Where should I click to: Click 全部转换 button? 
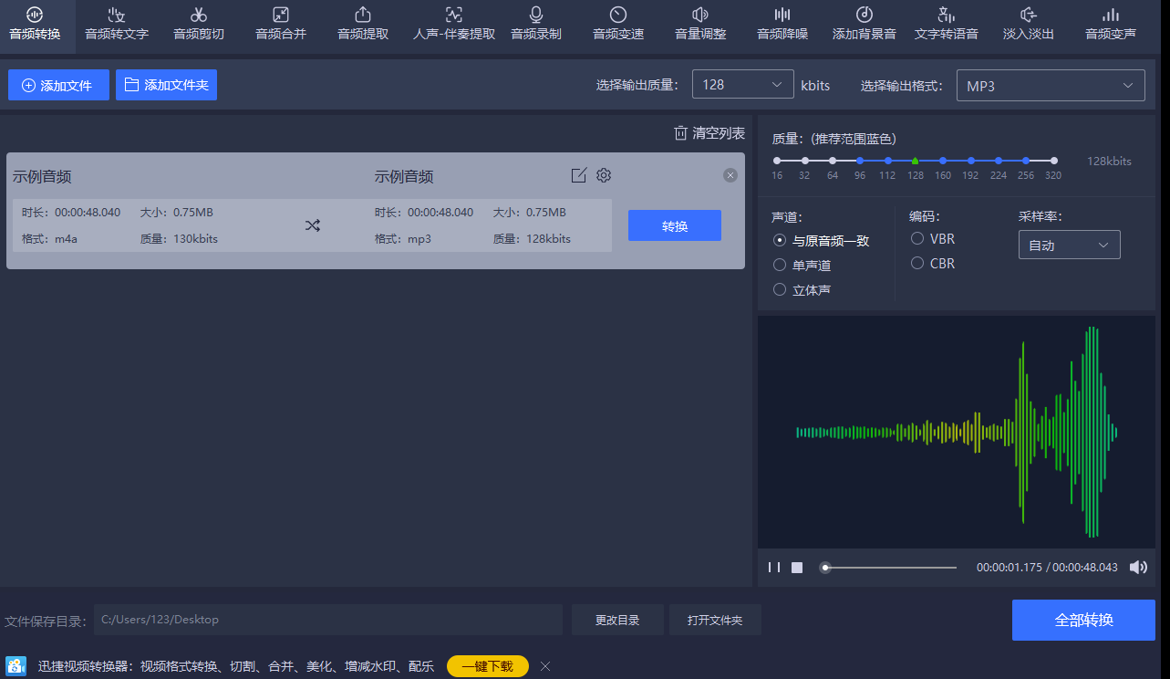coord(1083,620)
